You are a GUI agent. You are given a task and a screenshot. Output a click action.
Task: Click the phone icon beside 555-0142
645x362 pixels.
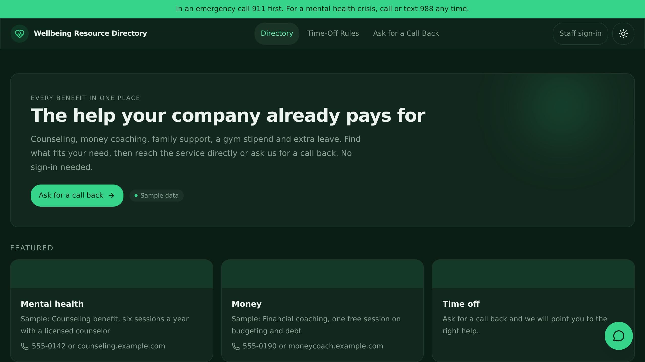pos(24,346)
